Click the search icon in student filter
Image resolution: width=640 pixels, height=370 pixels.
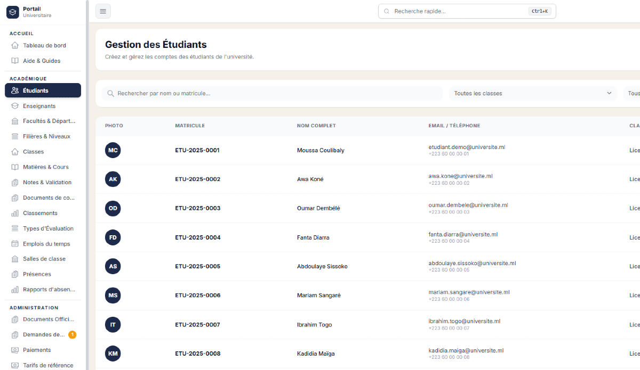[111, 93]
